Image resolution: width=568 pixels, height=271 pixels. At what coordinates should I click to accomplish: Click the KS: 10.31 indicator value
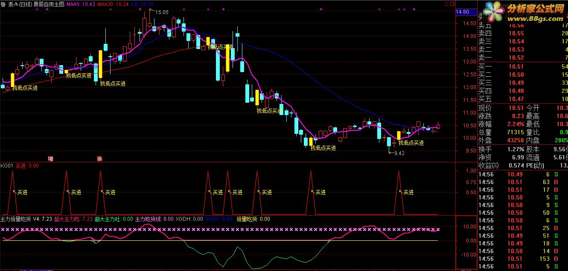(142, 3)
